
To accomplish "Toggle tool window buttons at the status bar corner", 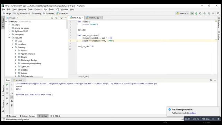I will 4,119.
